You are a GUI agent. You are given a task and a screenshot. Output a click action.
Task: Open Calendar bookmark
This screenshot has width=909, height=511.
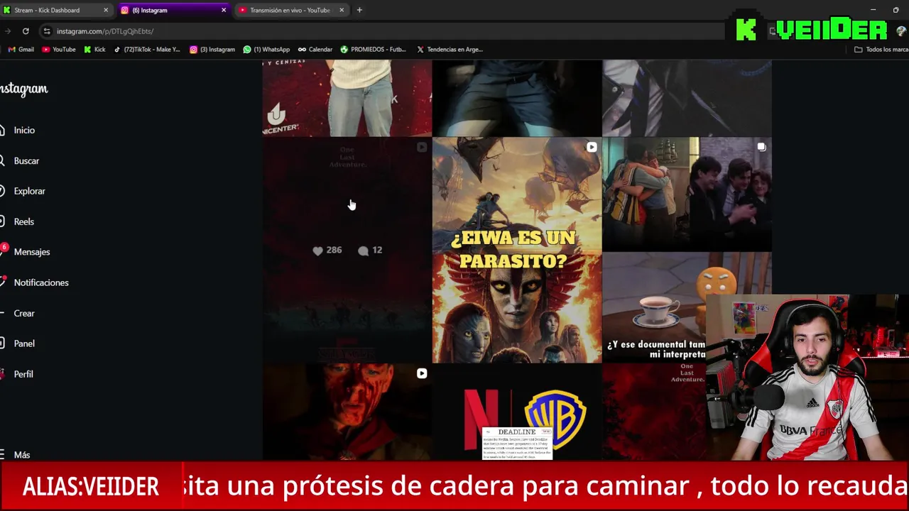tap(315, 50)
